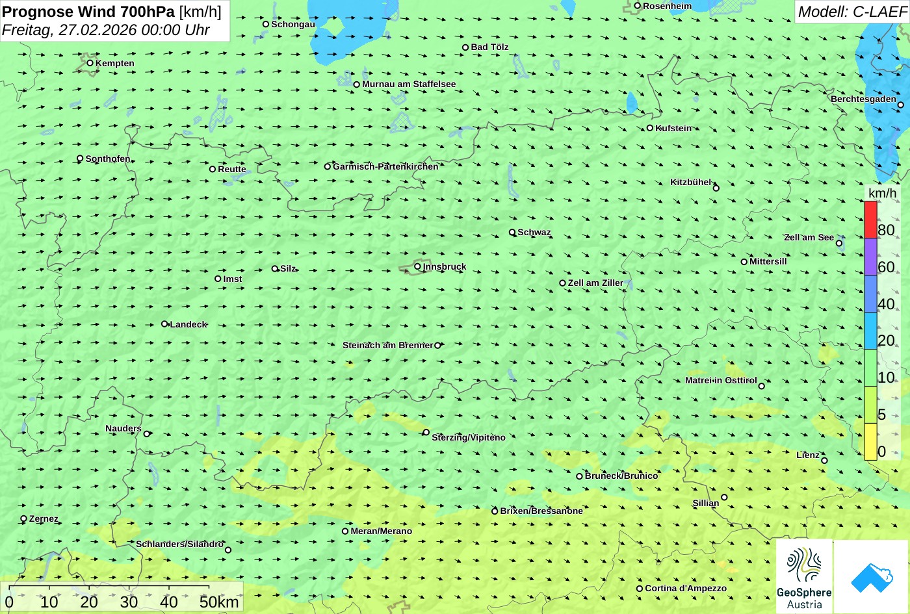910x614 pixels.
Task: Click the Bruneck/Brunico marker circle
Action: coord(580,476)
